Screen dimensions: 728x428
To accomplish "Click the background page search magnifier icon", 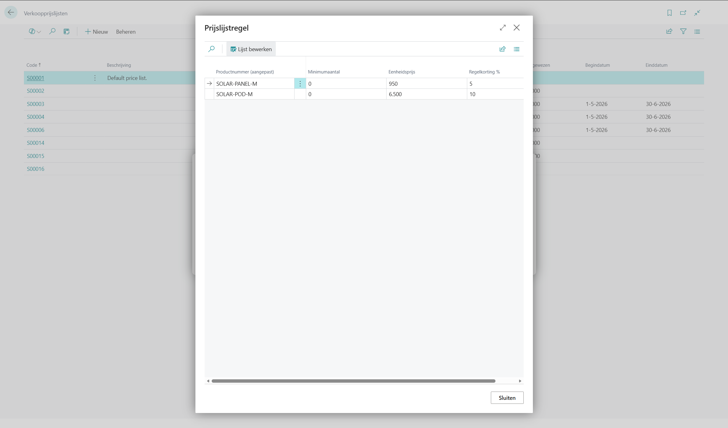I will pyautogui.click(x=52, y=32).
